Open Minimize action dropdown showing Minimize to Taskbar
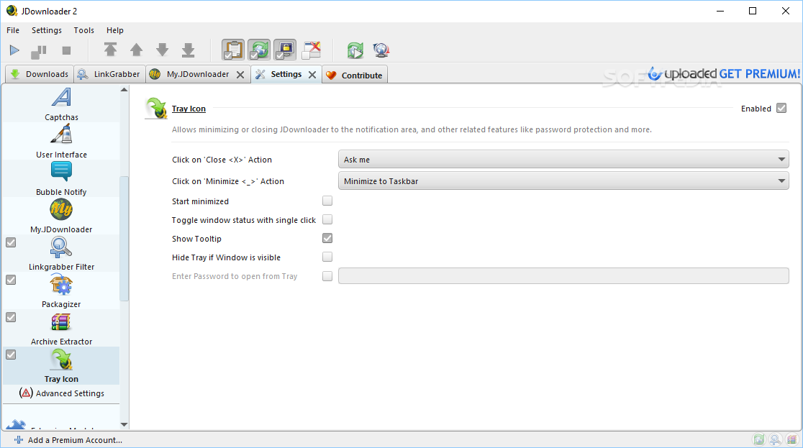Screen dimensions: 803x448 [563, 180]
